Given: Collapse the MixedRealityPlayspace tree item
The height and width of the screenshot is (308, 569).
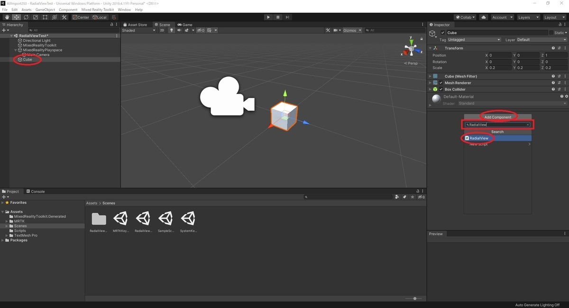Looking at the screenshot, I should pyautogui.click(x=16, y=50).
